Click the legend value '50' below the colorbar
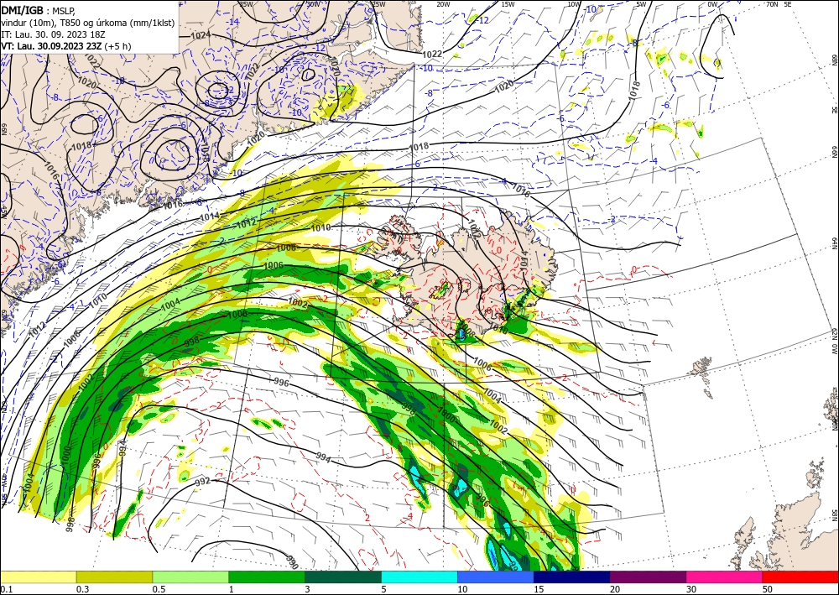The width and height of the screenshot is (839, 595). pos(768,589)
